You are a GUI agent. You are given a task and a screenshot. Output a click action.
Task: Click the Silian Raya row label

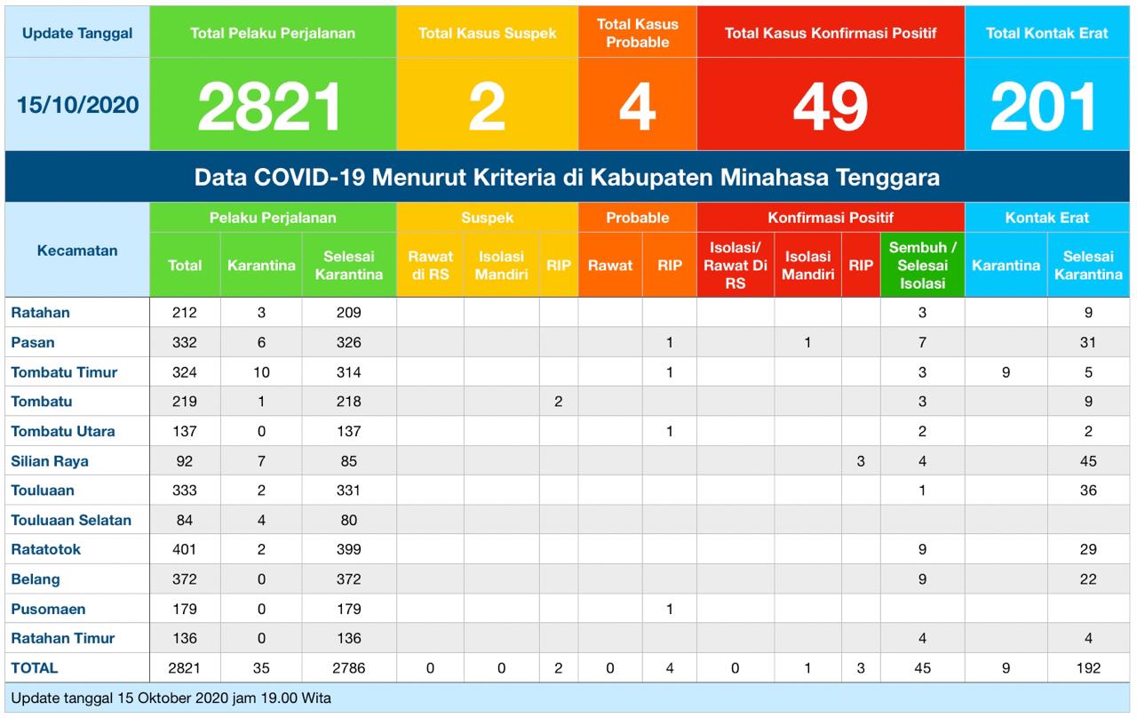[x=50, y=461]
